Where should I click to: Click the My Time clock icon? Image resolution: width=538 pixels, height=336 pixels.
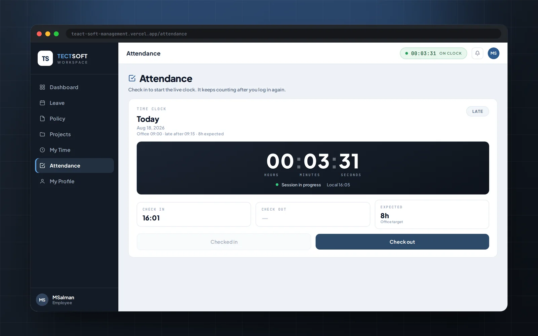42,150
